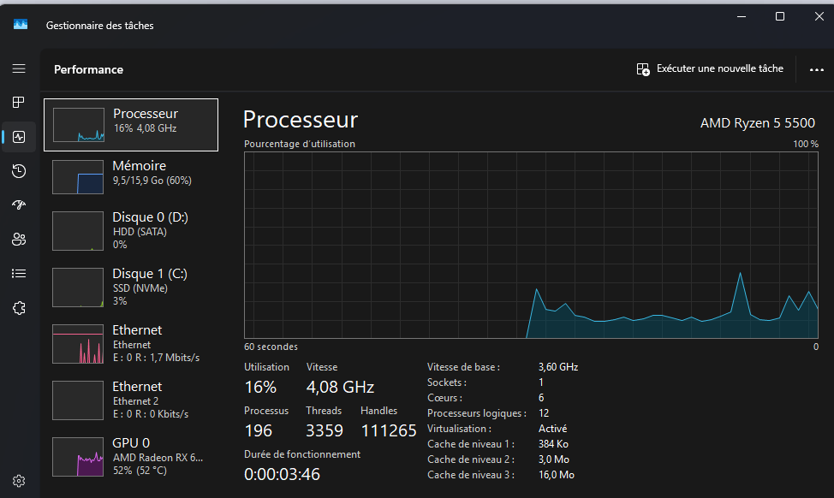The height and width of the screenshot is (498, 834).
Task: Select the Mémoire performance entry
Action: 131,176
